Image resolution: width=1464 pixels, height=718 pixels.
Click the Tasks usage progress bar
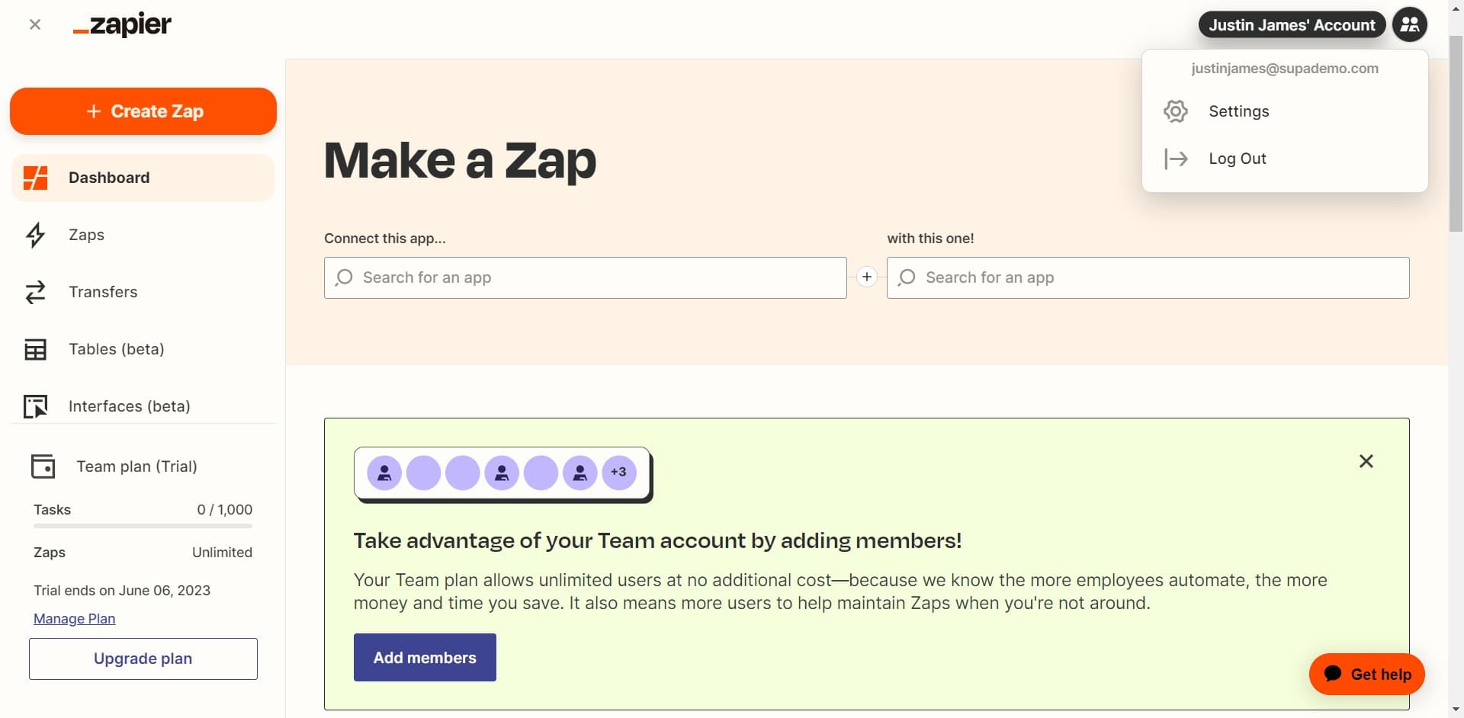point(142,526)
